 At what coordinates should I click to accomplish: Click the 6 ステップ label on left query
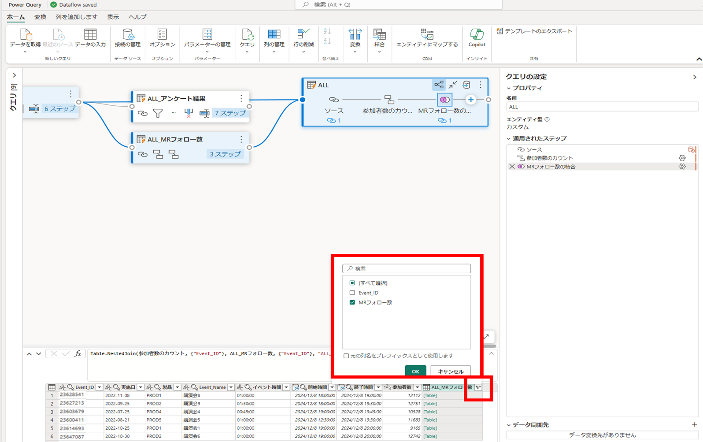pyautogui.click(x=60, y=108)
